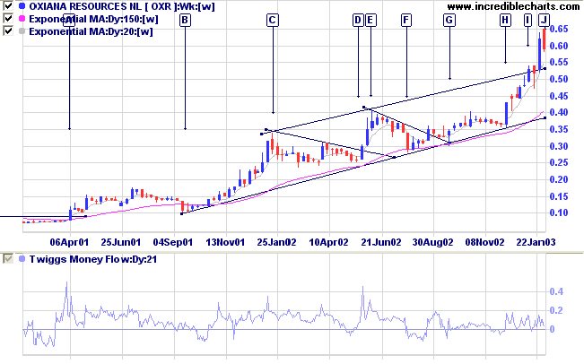
Task: Click the 0.55 price axis value
Action: coord(559,63)
